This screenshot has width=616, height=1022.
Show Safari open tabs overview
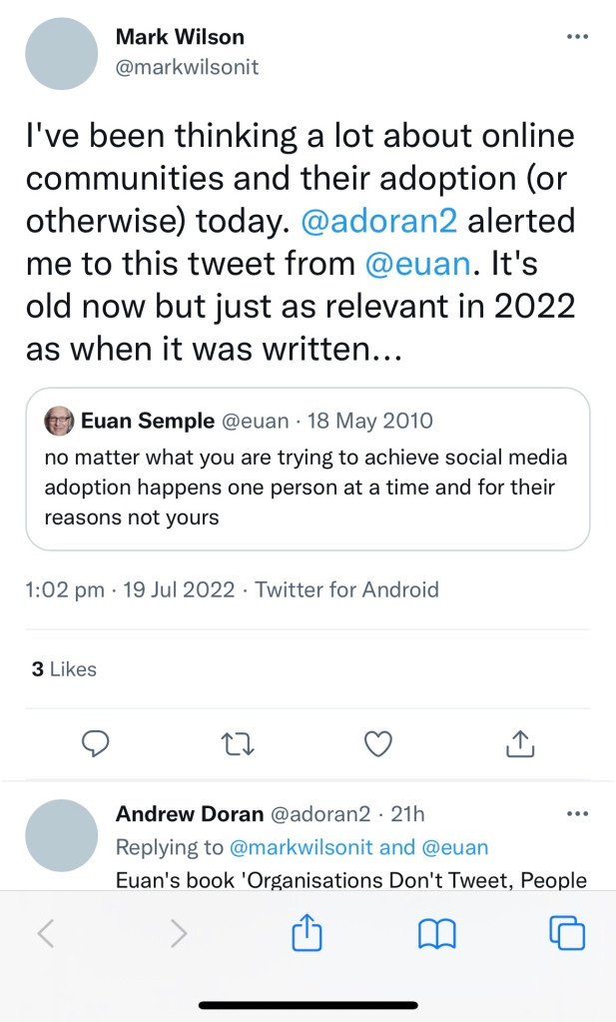click(566, 934)
